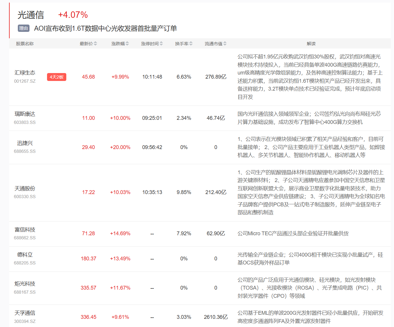This screenshot has width=394, height=327.
Task: Click the 理由 tag badge
Action: (24, 28)
